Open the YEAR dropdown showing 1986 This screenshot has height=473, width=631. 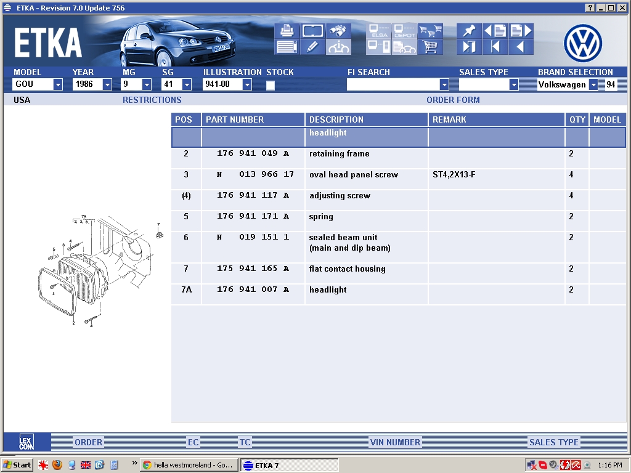point(107,85)
